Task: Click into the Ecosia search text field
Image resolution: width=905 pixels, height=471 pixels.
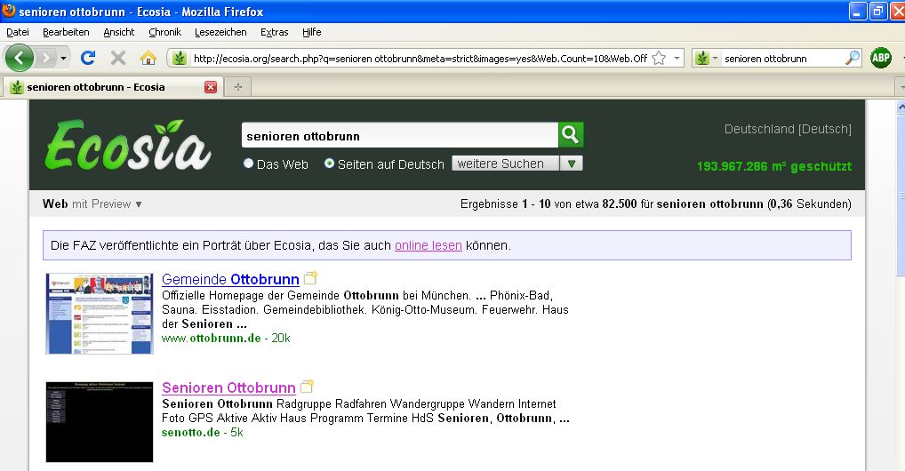Action: (399, 136)
